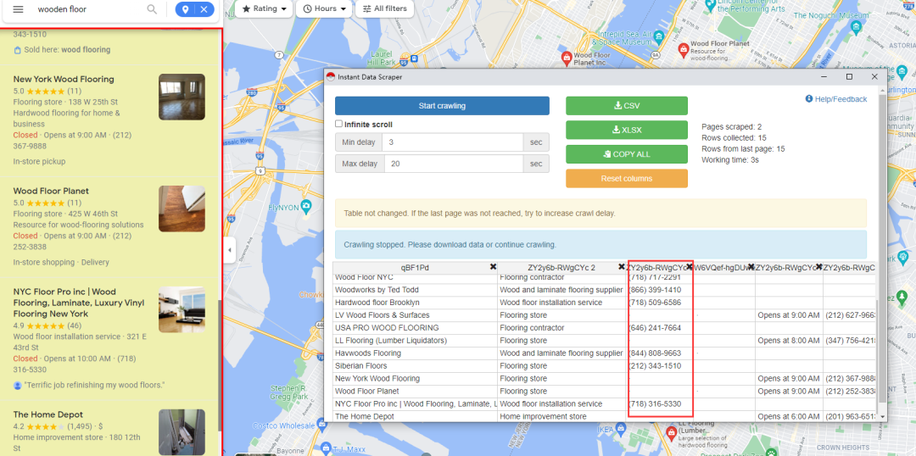
Task: Delete the ZY2y6b-RWgCYc 2 column
Action: pyautogui.click(x=622, y=267)
